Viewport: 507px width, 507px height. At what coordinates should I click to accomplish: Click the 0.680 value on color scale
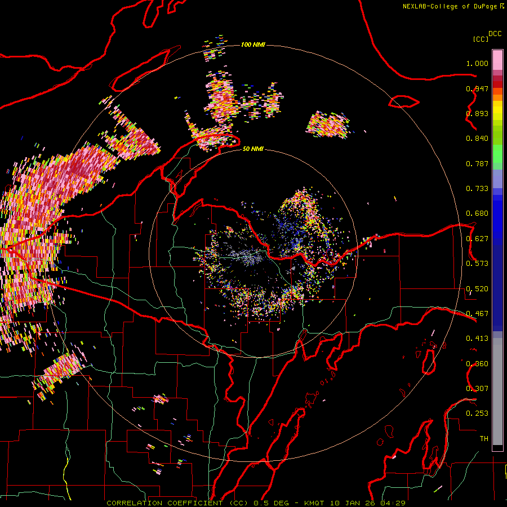477,214
